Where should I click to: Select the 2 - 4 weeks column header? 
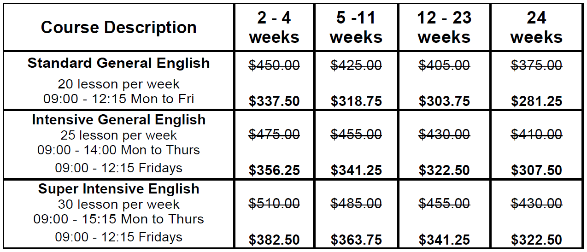(x=274, y=28)
